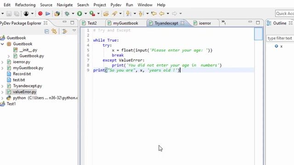Place the cursor on the 'break' line
Image resolution: width=294 pixels, height=165 pixels.
(x=118, y=55)
